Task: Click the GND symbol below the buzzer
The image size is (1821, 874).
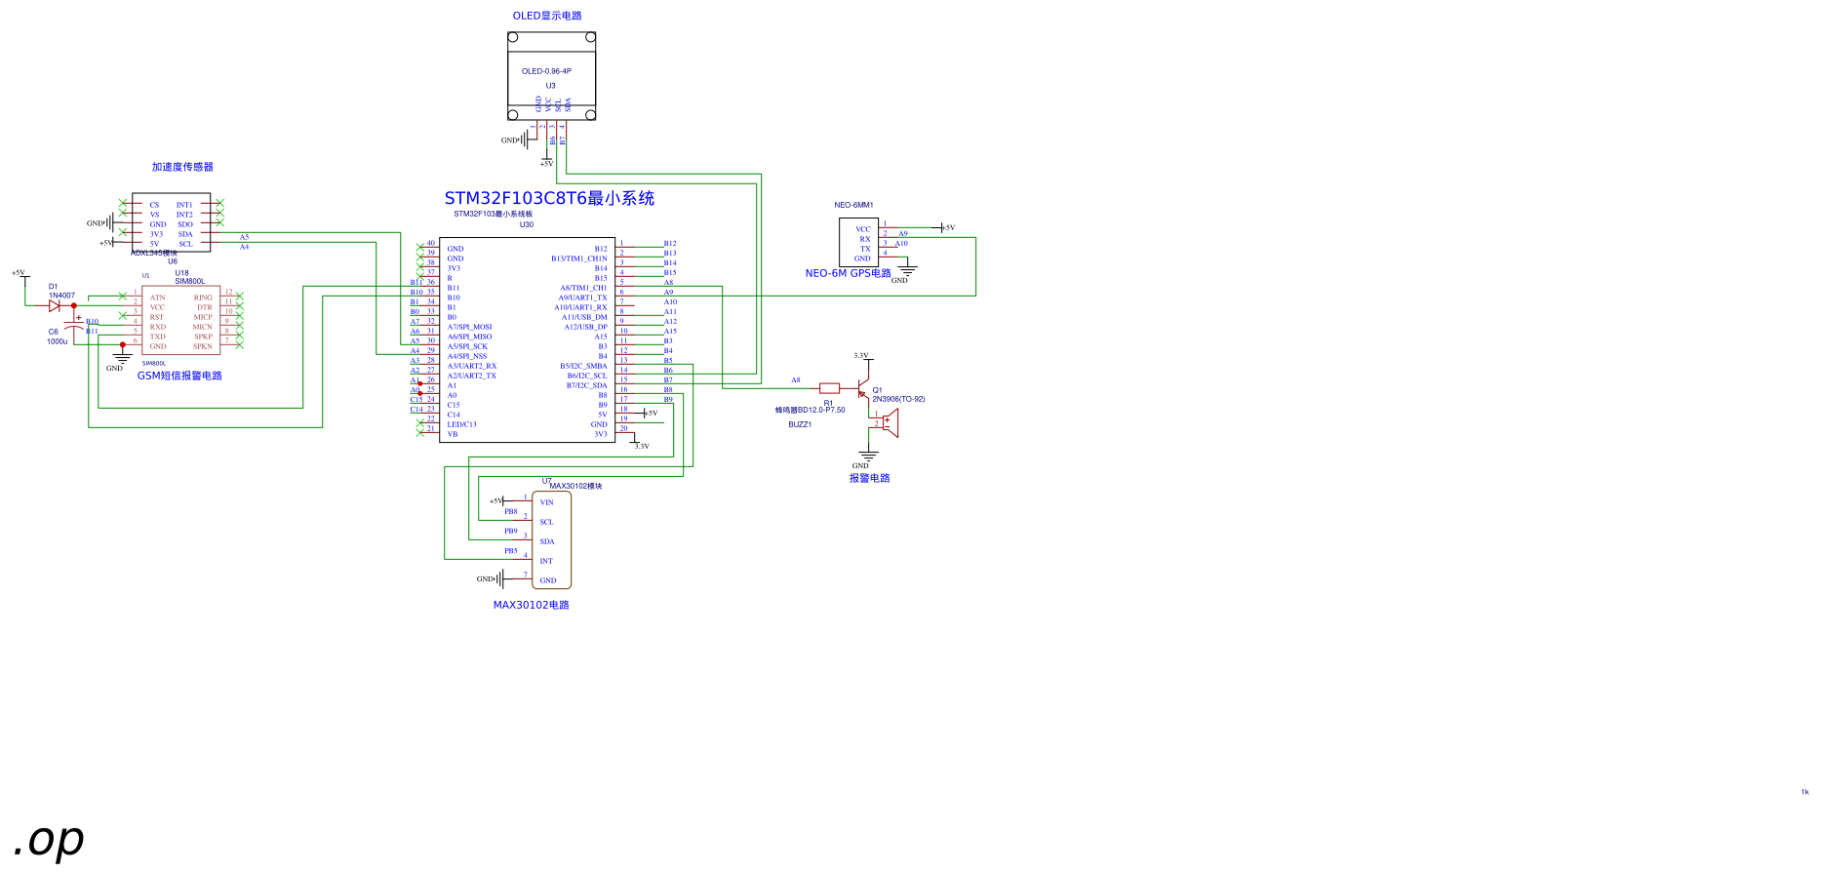Action: point(867,457)
